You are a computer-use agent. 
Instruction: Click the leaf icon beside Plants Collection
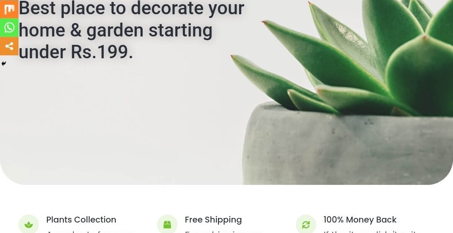click(29, 225)
